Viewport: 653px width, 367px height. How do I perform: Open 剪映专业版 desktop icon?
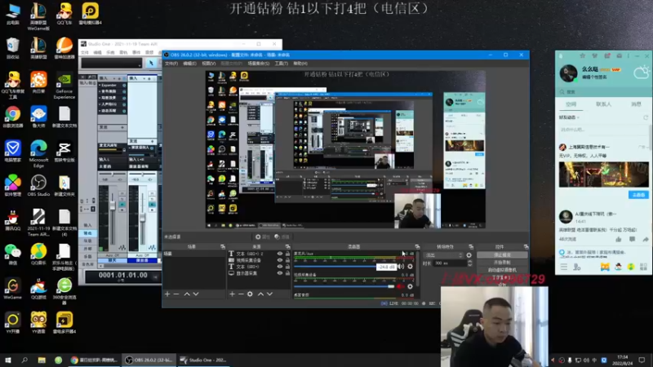pos(64,152)
